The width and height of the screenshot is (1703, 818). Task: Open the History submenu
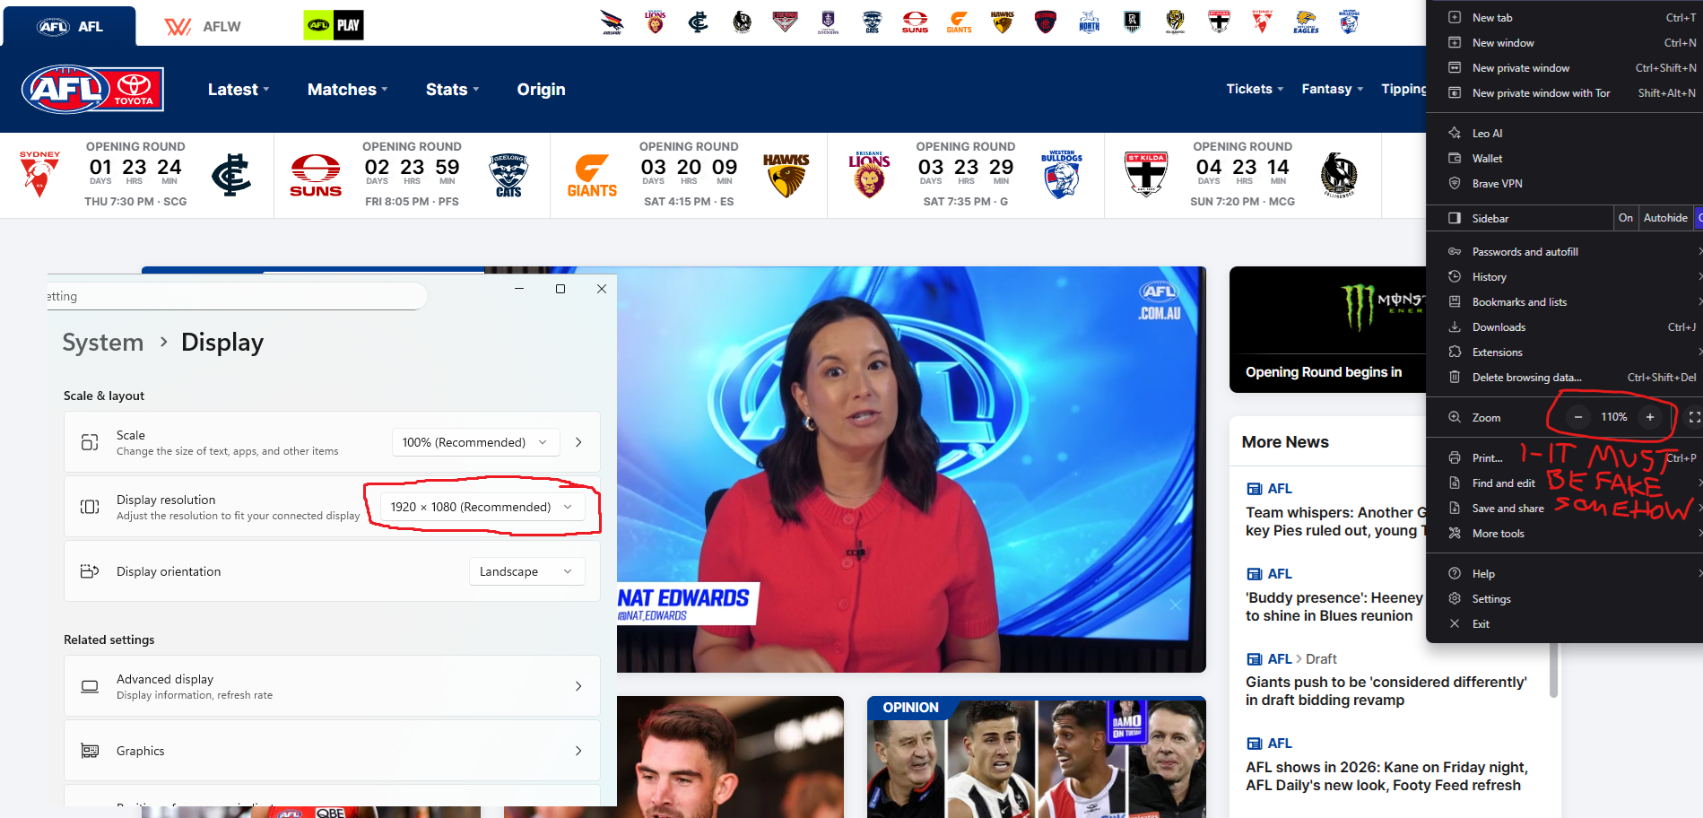(x=1564, y=277)
